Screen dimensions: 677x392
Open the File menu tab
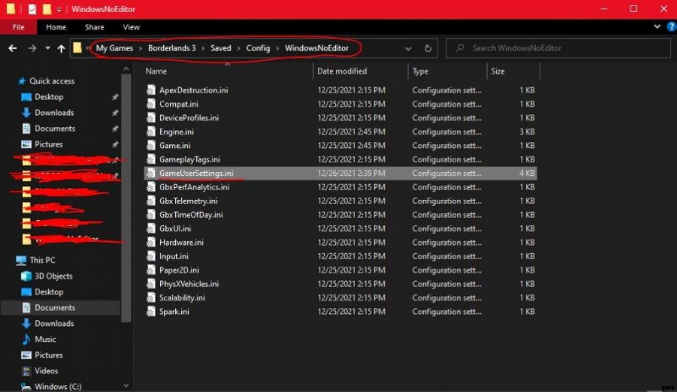[16, 27]
